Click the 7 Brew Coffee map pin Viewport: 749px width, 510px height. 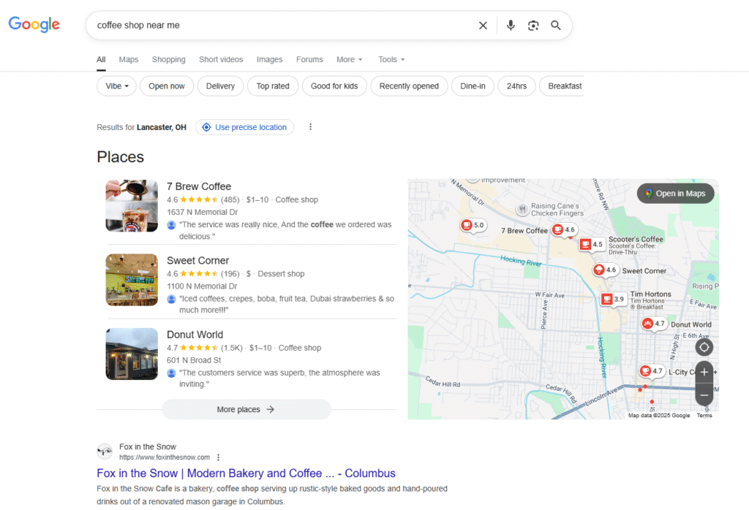[558, 230]
